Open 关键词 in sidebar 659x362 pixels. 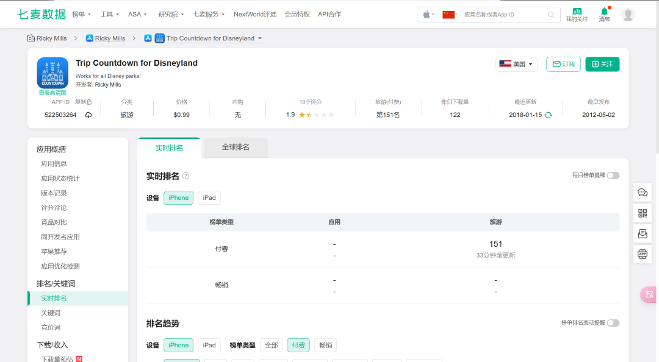pyautogui.click(x=51, y=313)
